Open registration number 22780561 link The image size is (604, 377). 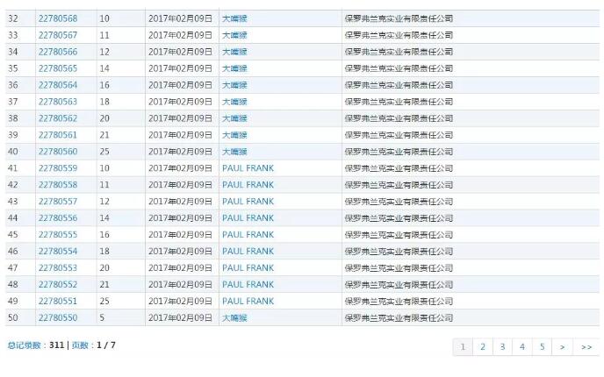(x=58, y=135)
